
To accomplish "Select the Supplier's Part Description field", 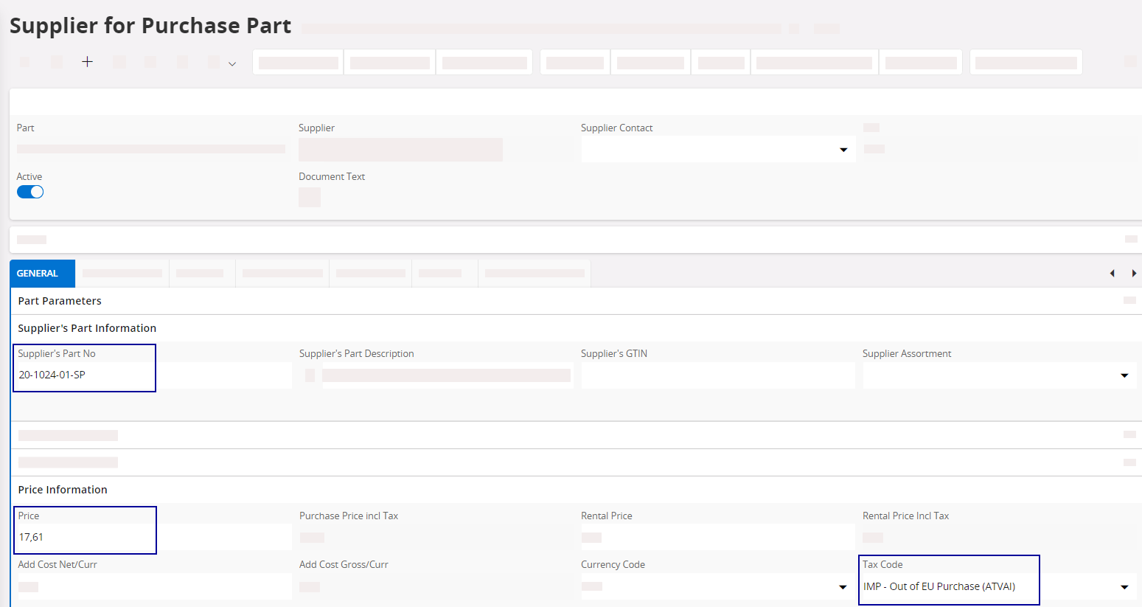I will pos(445,375).
